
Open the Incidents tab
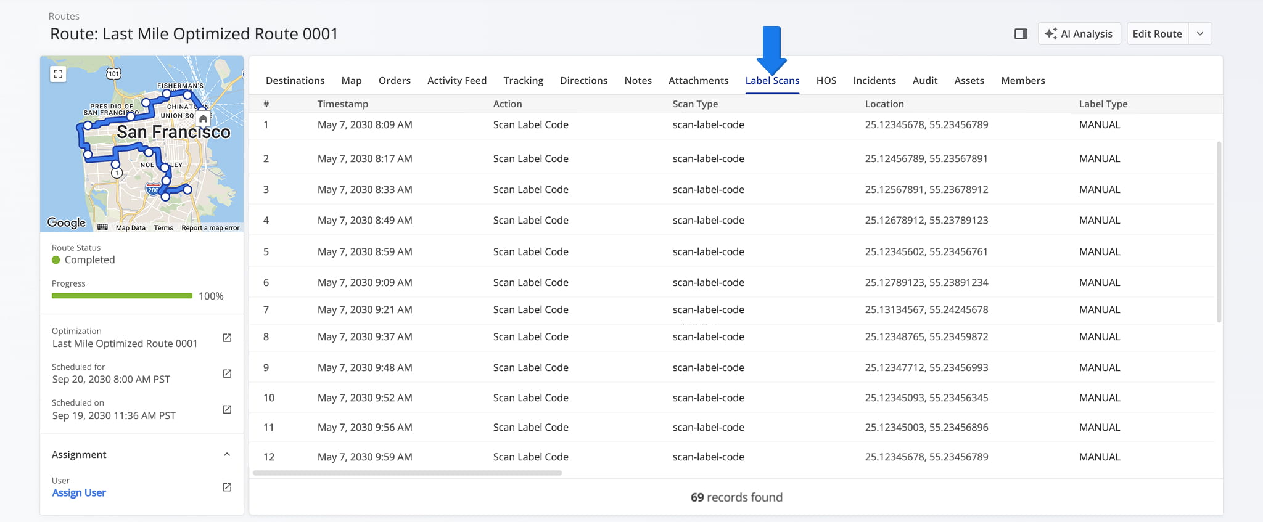click(x=874, y=80)
